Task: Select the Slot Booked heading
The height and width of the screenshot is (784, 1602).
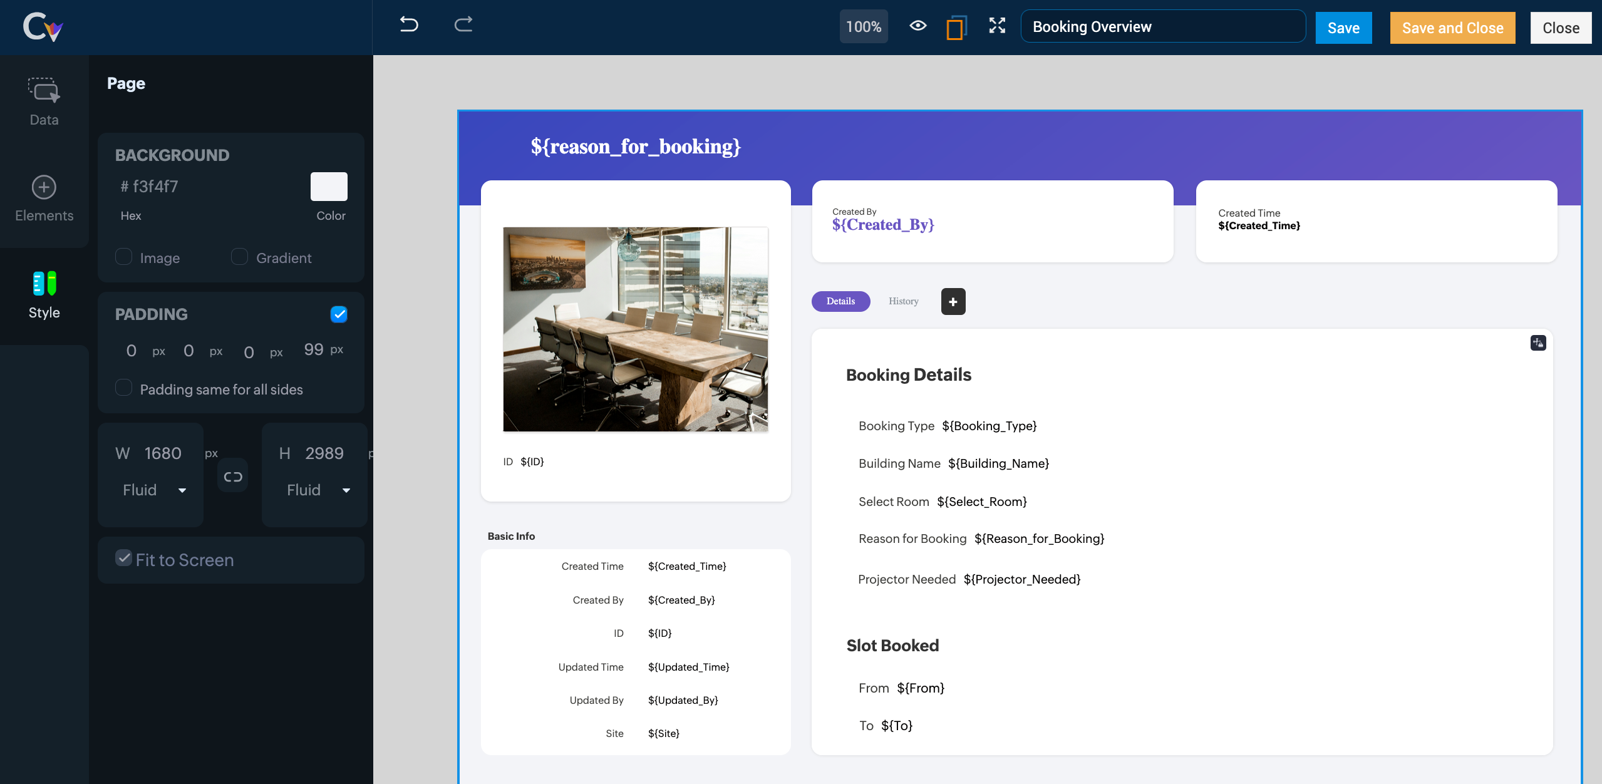Action: point(892,646)
